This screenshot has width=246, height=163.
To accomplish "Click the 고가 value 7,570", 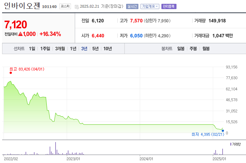I will [x=136, y=21].
